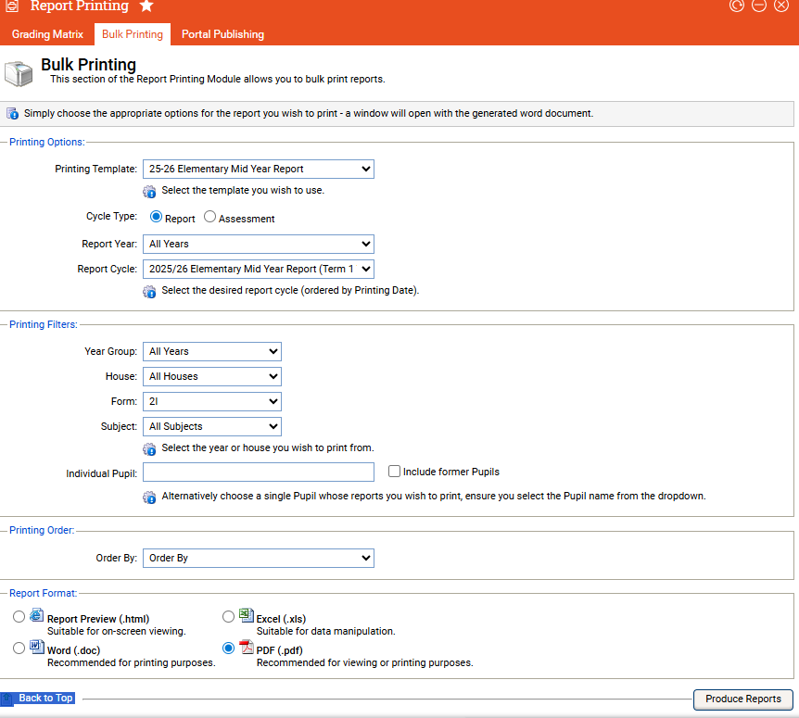Click the Report Preview (.html) icon
The height and width of the screenshot is (718, 799).
[36, 616]
